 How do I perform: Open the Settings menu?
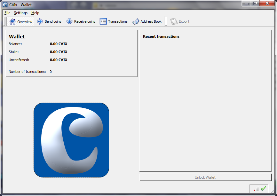[x=21, y=13]
